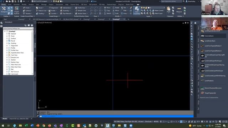Switch to the Analyze ribbon tab
The width and height of the screenshot is (228, 128).
point(31,5)
